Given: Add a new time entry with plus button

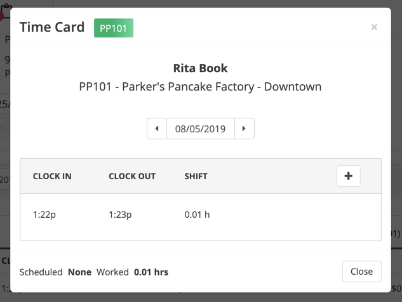Looking at the screenshot, I should (348, 176).
